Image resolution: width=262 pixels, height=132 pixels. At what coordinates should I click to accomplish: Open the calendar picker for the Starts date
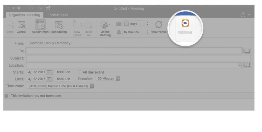(49, 72)
